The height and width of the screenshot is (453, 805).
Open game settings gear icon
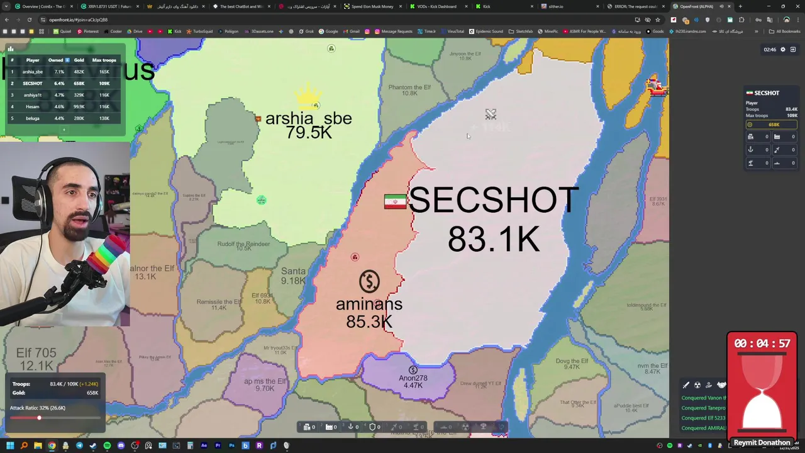point(782,49)
